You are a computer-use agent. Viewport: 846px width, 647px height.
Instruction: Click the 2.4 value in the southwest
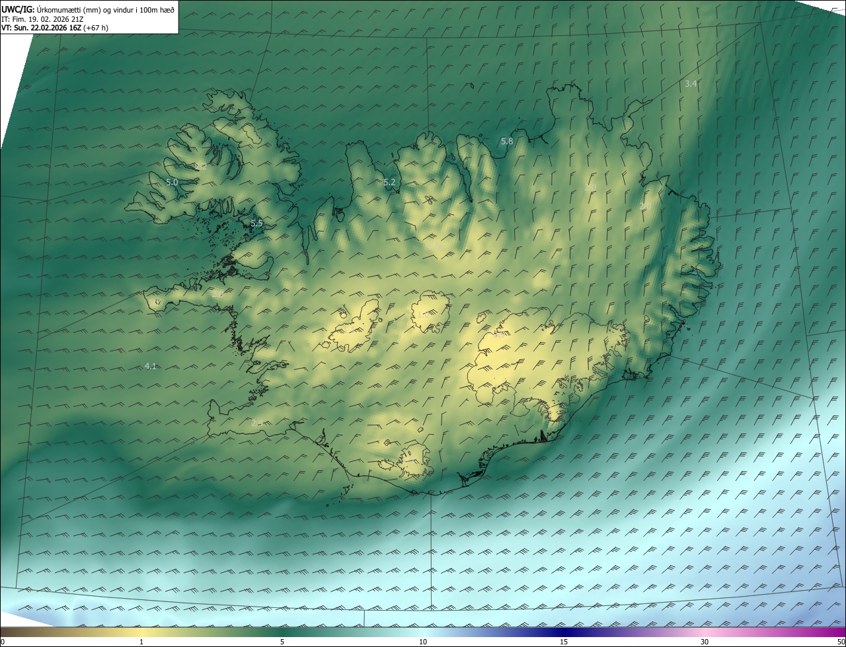coord(257,422)
